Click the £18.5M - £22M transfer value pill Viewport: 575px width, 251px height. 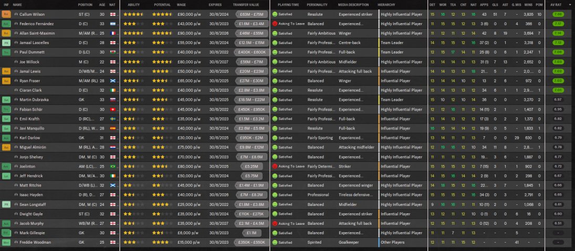click(x=252, y=100)
